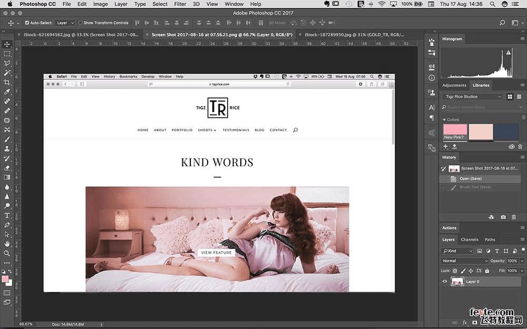
Task: Choose the Horizontal Type tool
Action: pos(7,215)
